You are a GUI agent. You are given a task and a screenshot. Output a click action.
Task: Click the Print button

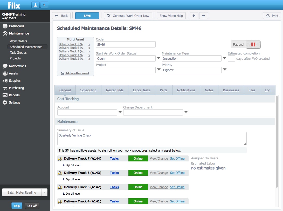click(272, 16)
